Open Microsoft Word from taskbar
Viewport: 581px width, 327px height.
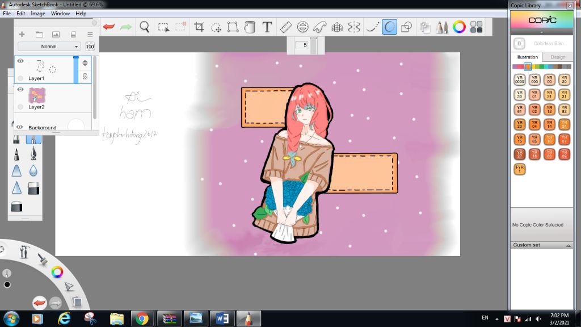click(222, 318)
